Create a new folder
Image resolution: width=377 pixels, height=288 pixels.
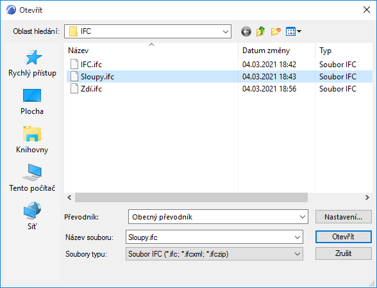pyautogui.click(x=276, y=31)
